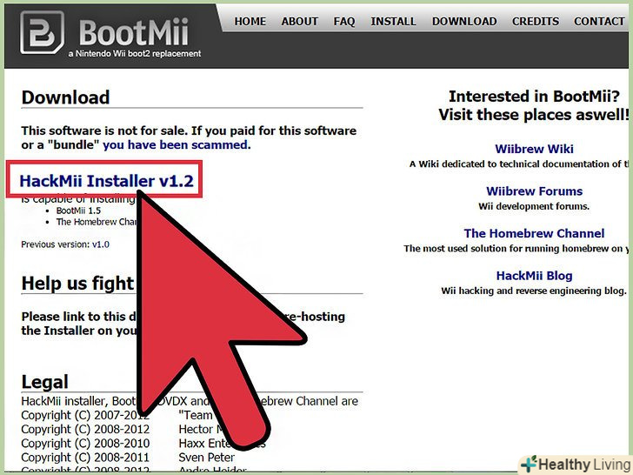Click 'Copyright (C) 2008-2011' line

85,458
